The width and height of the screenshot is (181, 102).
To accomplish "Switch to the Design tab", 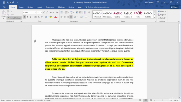I will [x=30, y=7].
